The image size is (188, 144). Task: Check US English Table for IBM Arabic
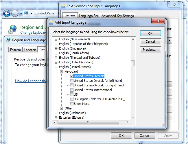point(71,99)
